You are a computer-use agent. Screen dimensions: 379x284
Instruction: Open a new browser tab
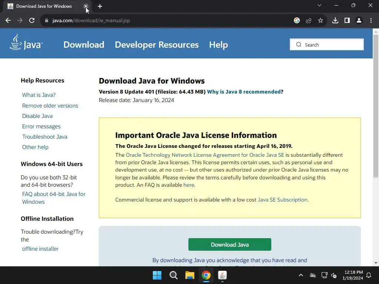coord(100,6)
